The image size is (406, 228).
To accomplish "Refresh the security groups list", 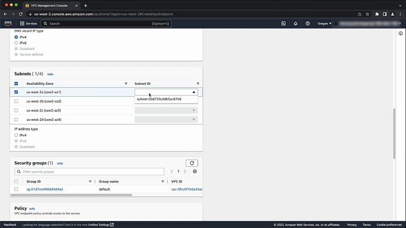I will click(x=192, y=163).
